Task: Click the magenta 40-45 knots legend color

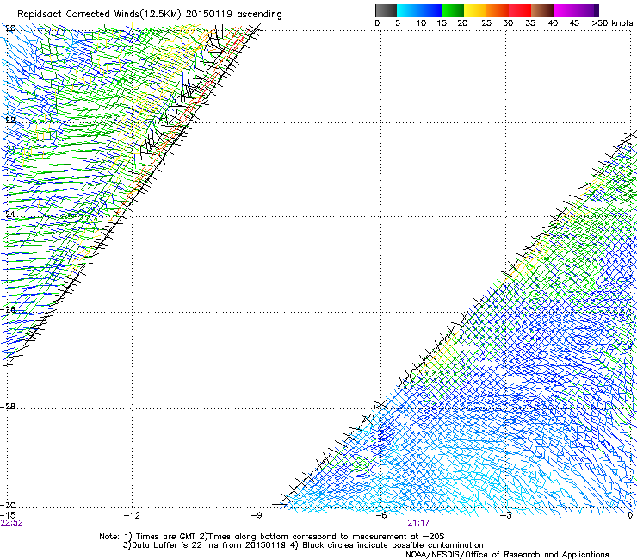Action: pos(565,10)
